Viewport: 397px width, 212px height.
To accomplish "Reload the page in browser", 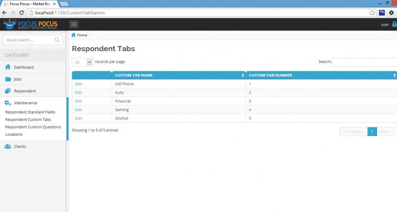I will (x=22, y=13).
